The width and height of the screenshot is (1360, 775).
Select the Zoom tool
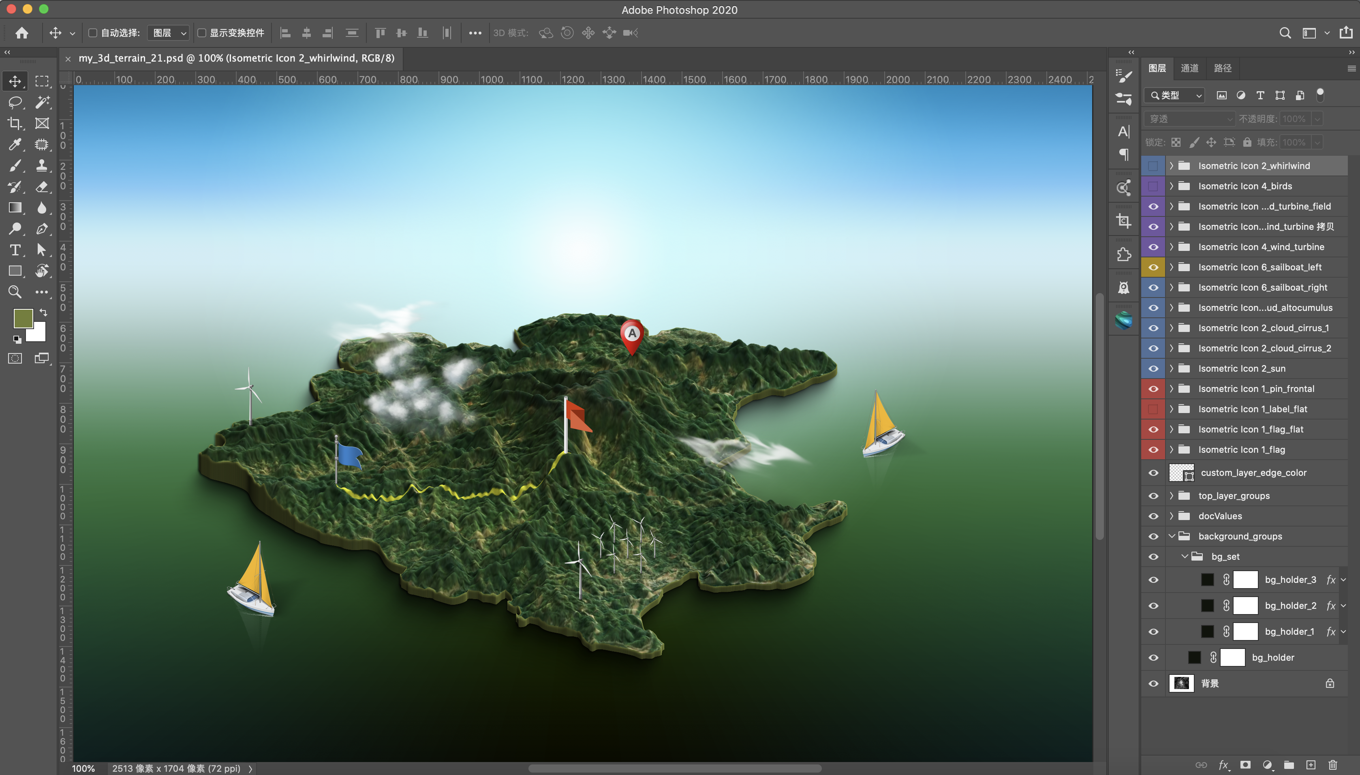pyautogui.click(x=15, y=292)
